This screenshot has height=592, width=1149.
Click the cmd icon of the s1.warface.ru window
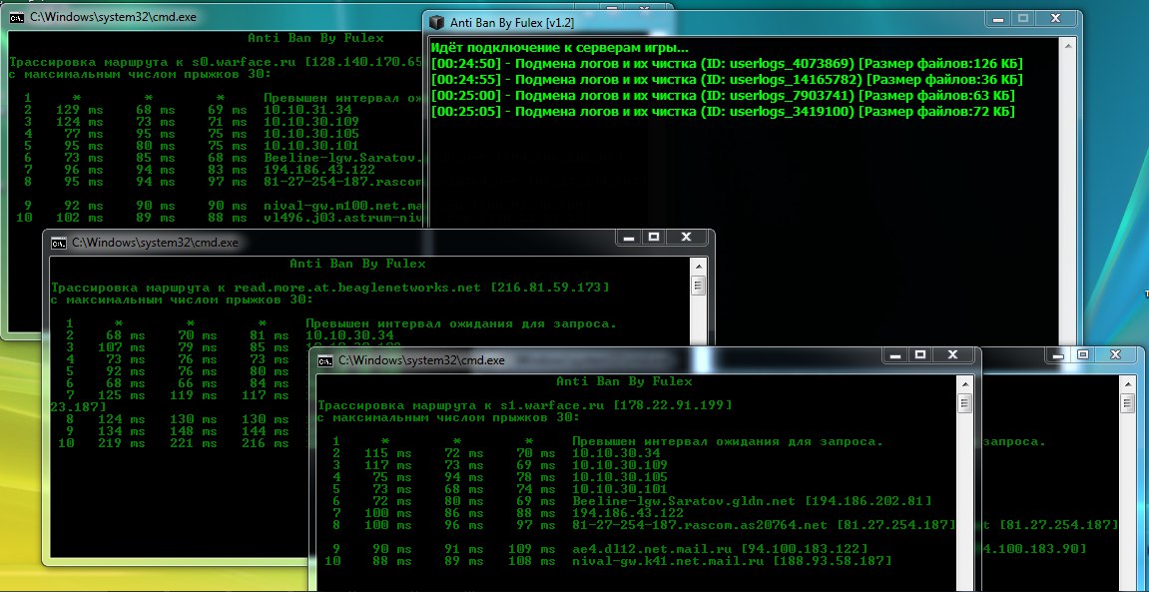pyautogui.click(x=325, y=359)
